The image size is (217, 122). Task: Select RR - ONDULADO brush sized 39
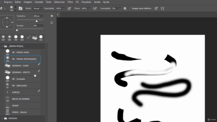click(x=22, y=86)
